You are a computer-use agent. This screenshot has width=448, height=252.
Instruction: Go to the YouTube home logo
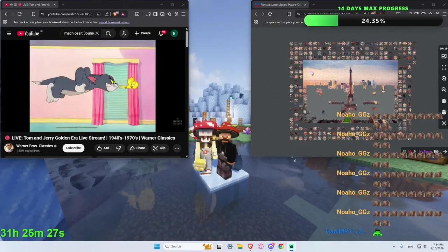(x=28, y=33)
